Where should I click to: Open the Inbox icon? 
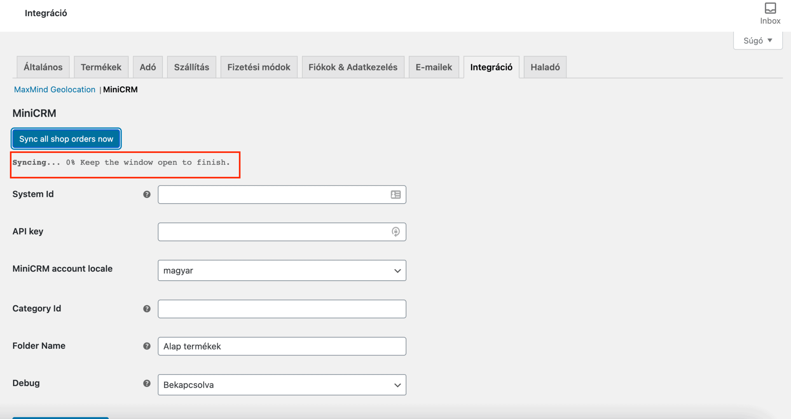tap(770, 13)
